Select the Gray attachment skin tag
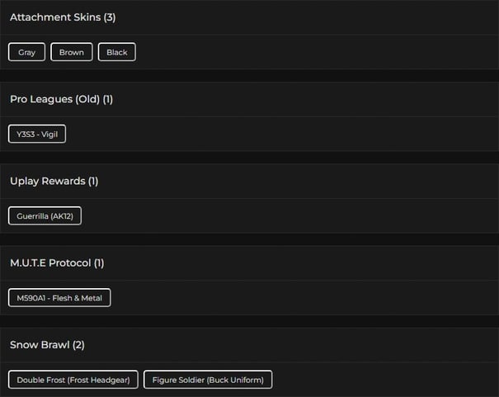 click(x=27, y=52)
